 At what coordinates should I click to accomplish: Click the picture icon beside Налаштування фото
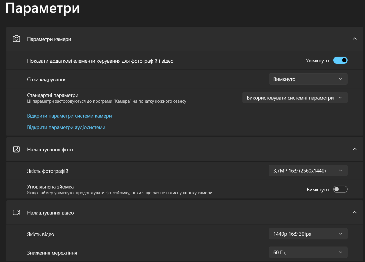tap(17, 149)
